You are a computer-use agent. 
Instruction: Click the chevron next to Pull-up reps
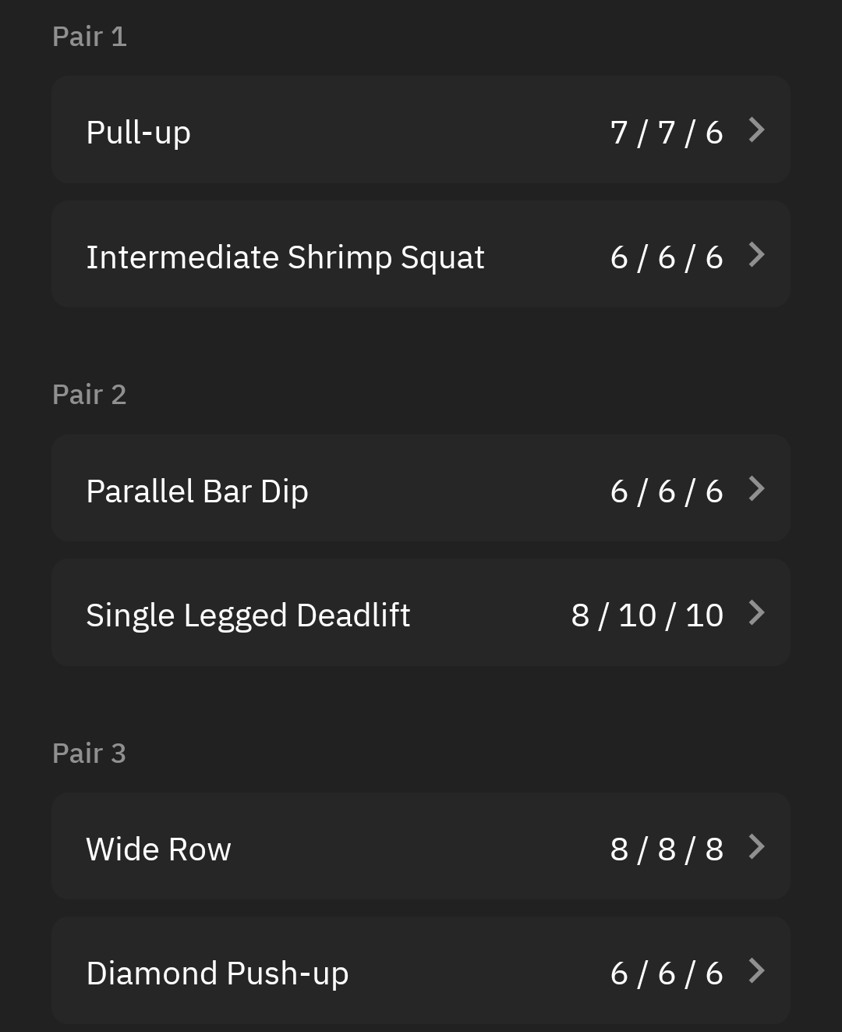pyautogui.click(x=756, y=129)
